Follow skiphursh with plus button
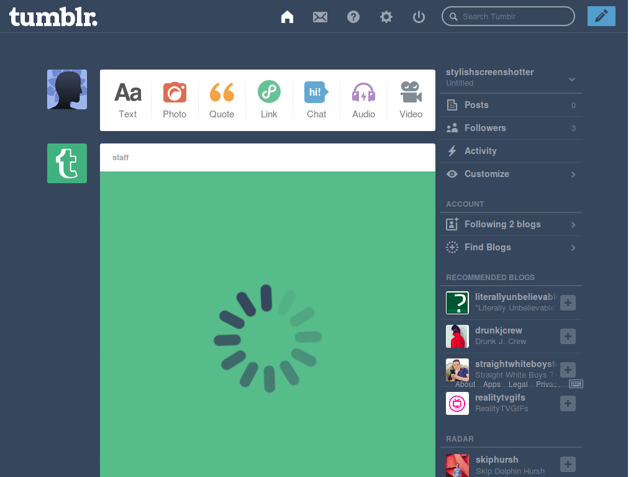Screen dimensions: 636x477 pyautogui.click(x=568, y=465)
